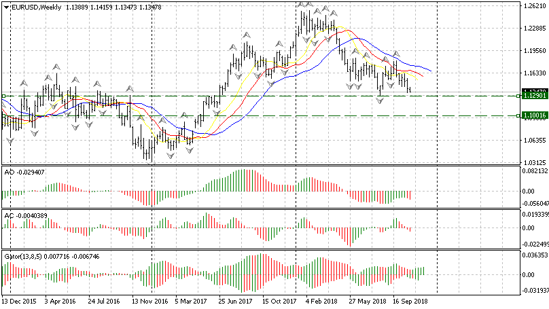Click the 0.036353 value on Gator scale

pyautogui.click(x=535, y=256)
